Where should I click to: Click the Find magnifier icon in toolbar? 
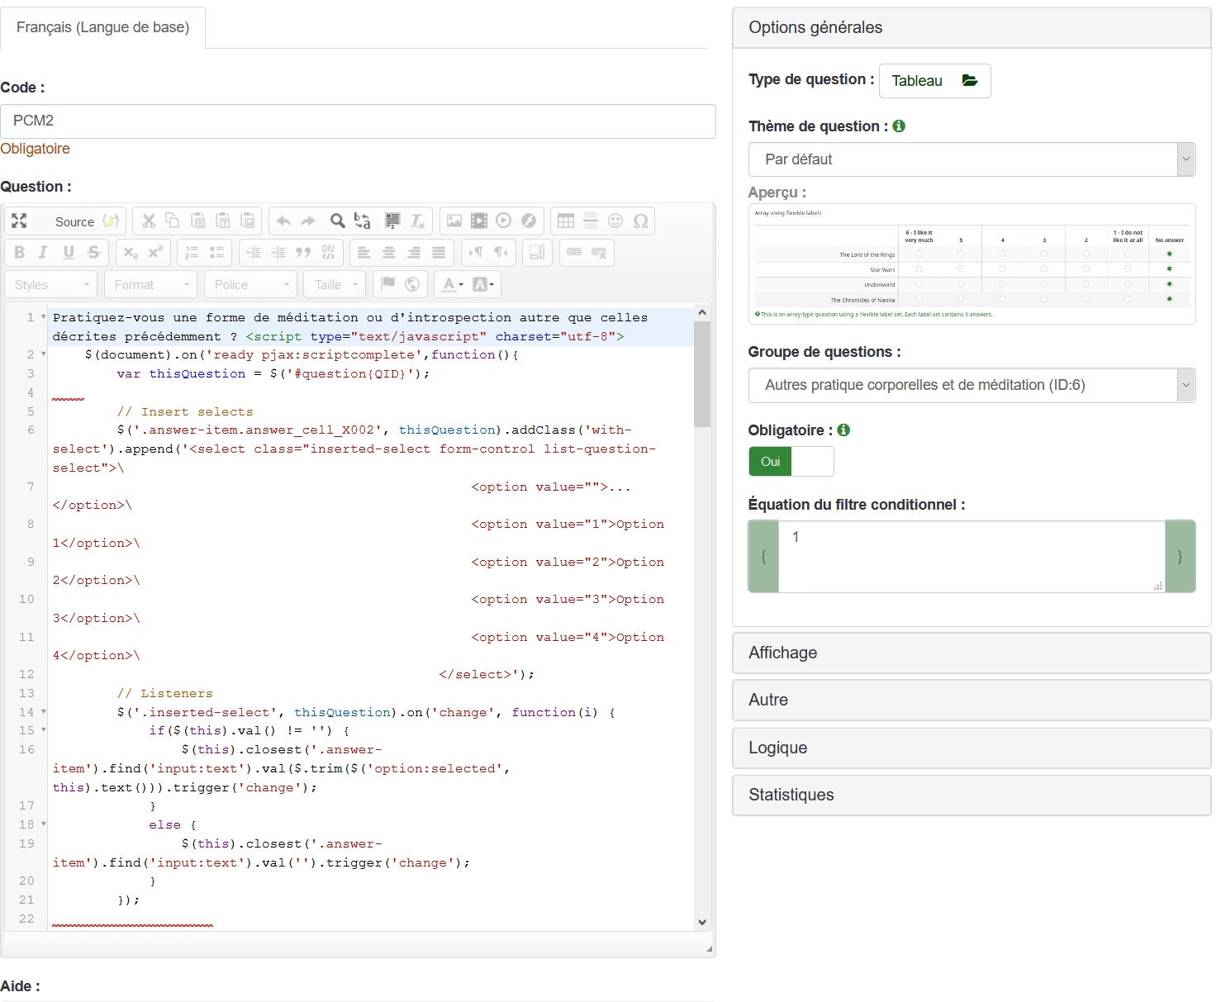[337, 221]
